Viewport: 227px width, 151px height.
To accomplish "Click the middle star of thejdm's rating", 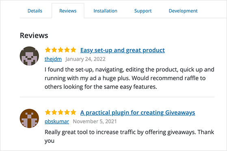I will [x=61, y=50].
